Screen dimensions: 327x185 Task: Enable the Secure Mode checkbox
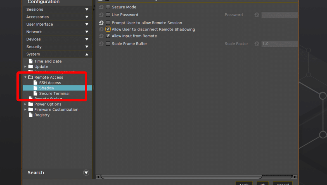(108, 7)
